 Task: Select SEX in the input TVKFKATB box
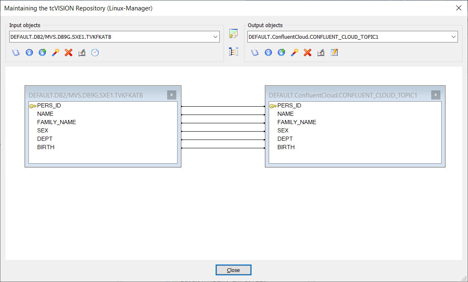(43, 131)
